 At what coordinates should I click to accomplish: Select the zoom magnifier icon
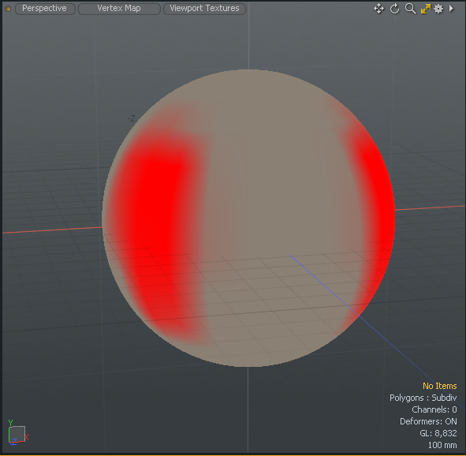pyautogui.click(x=410, y=9)
